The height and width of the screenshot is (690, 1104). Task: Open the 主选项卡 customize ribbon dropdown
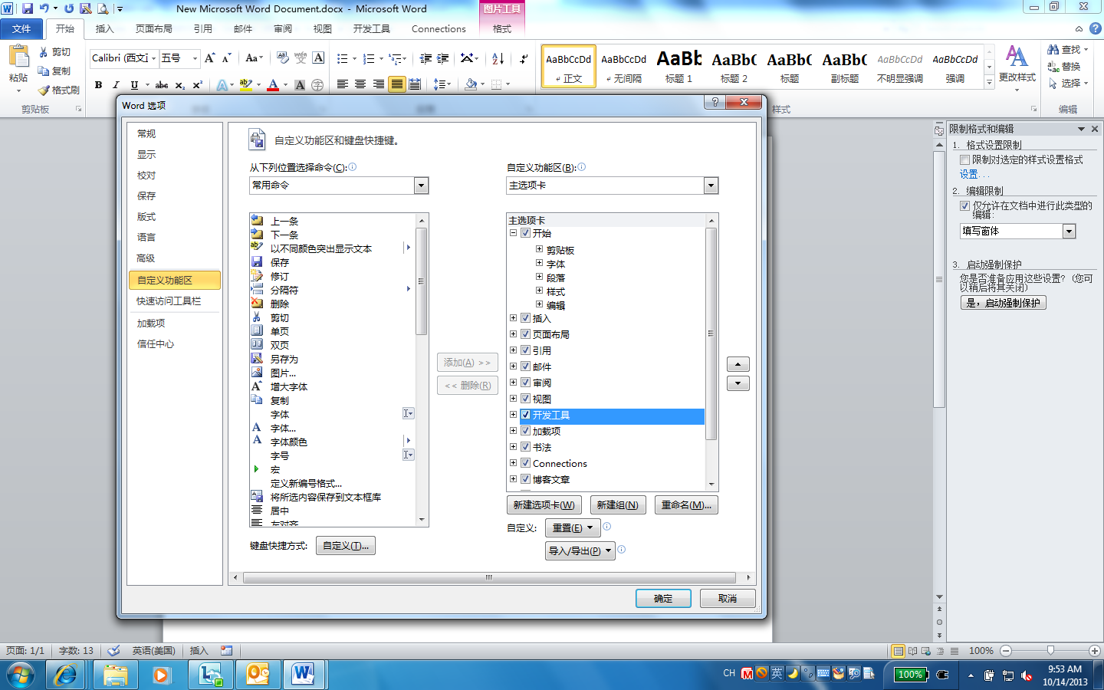click(711, 186)
